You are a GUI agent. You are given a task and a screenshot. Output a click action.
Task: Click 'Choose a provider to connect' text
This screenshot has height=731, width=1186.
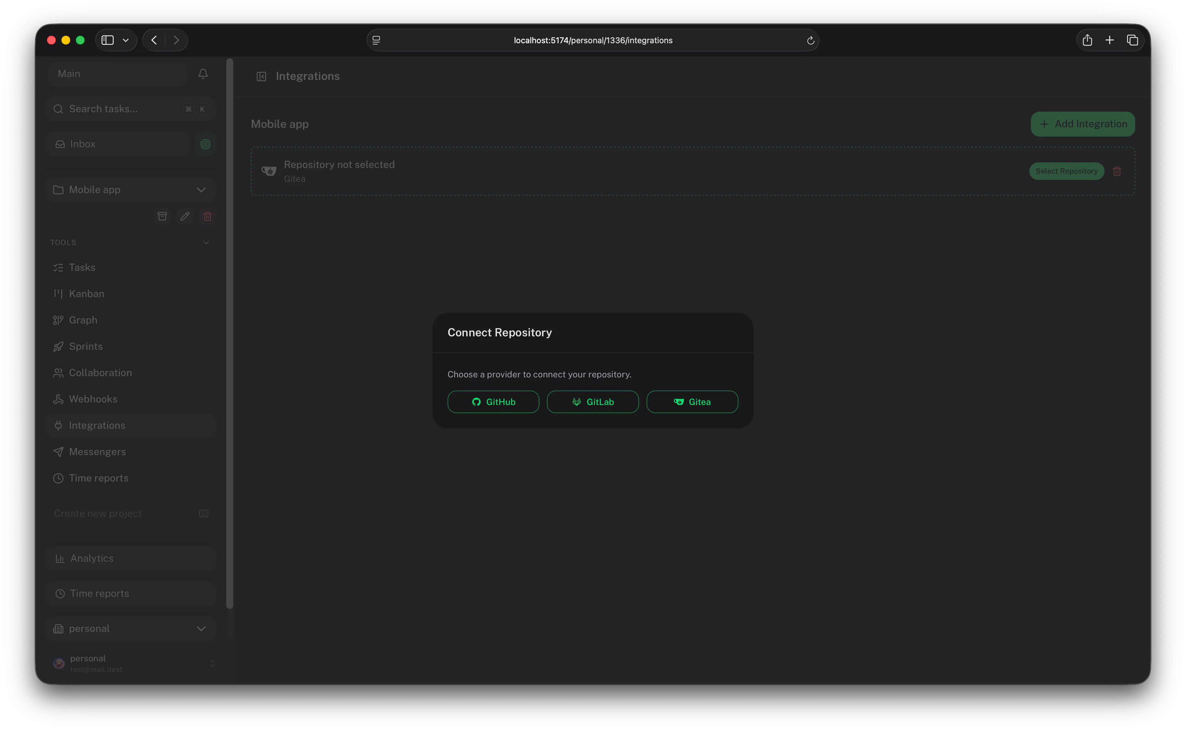pos(539,374)
